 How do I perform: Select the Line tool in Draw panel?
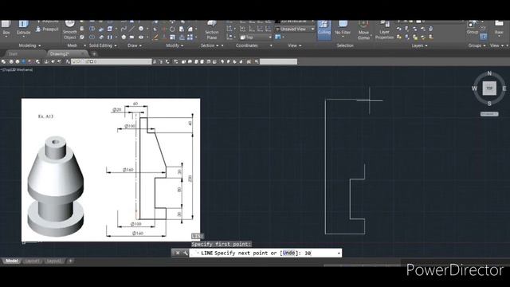(131, 29)
